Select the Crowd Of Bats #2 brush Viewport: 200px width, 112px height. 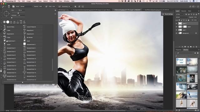(x=32, y=27)
